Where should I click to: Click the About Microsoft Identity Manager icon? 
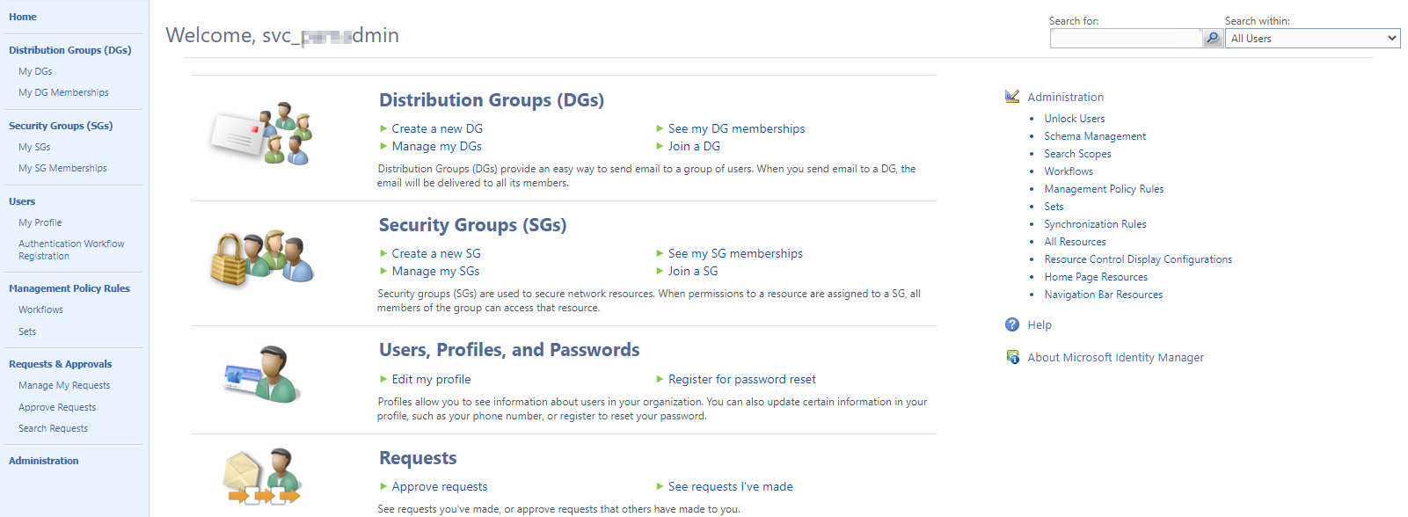[1012, 357]
